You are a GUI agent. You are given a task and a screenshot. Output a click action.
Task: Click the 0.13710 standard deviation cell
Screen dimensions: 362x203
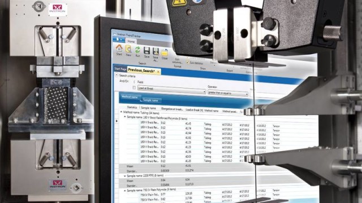[x=189, y=184]
